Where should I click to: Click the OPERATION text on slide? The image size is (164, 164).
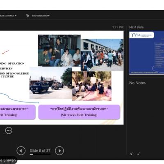[16, 64]
